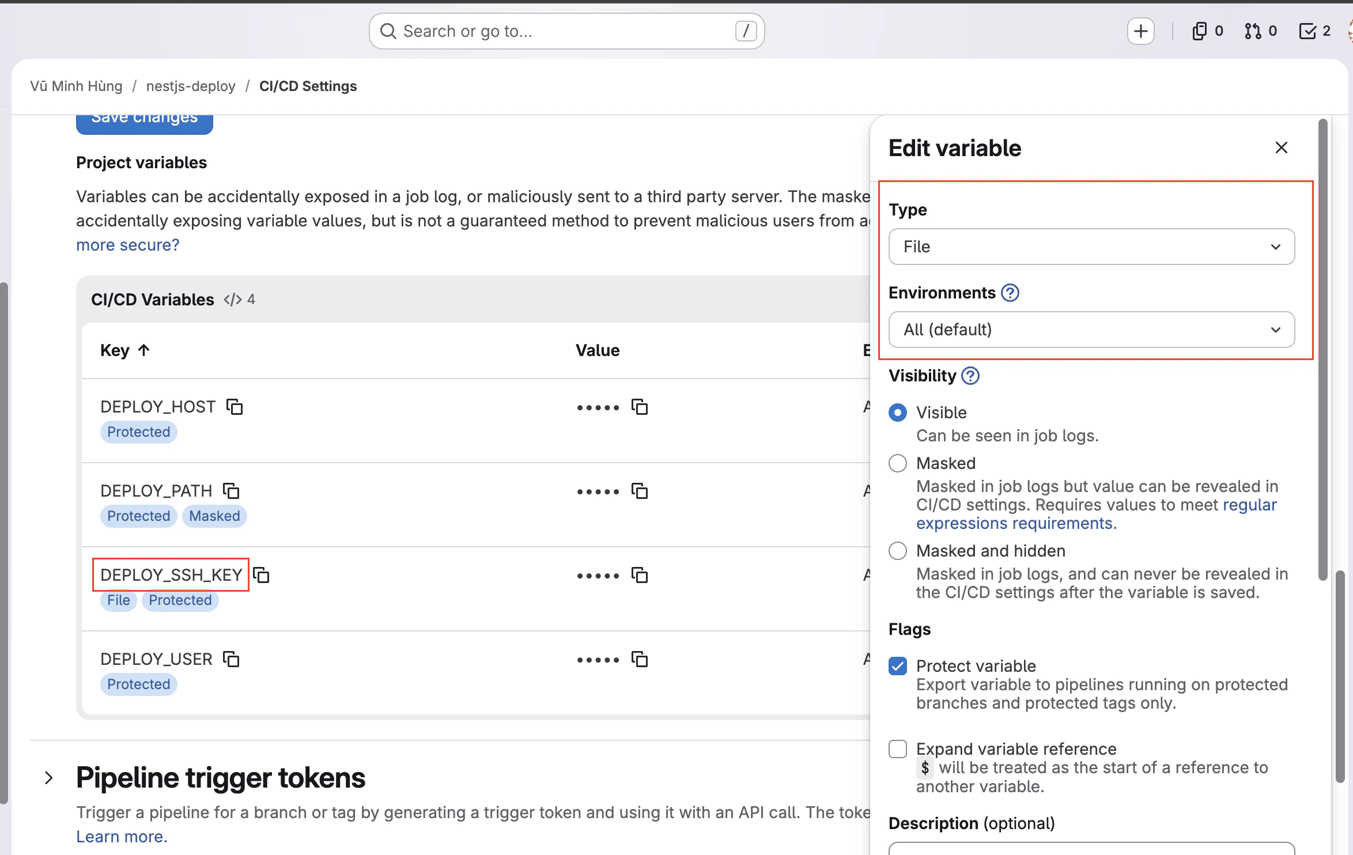The width and height of the screenshot is (1353, 855).
Task: Copy the DEPLOY_SSH_KEY value
Action: 640,575
